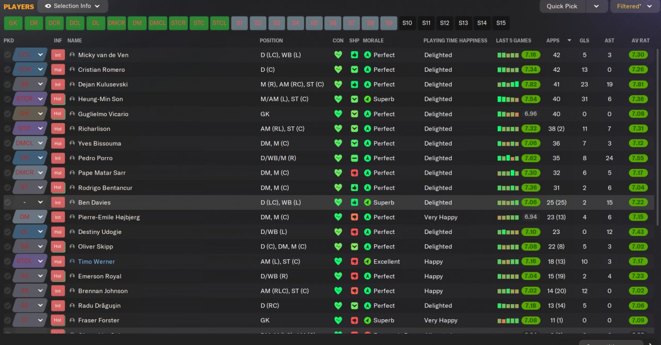Open the STCL position dropdown for Timo Werner
The image size is (661, 345).
tap(30, 262)
